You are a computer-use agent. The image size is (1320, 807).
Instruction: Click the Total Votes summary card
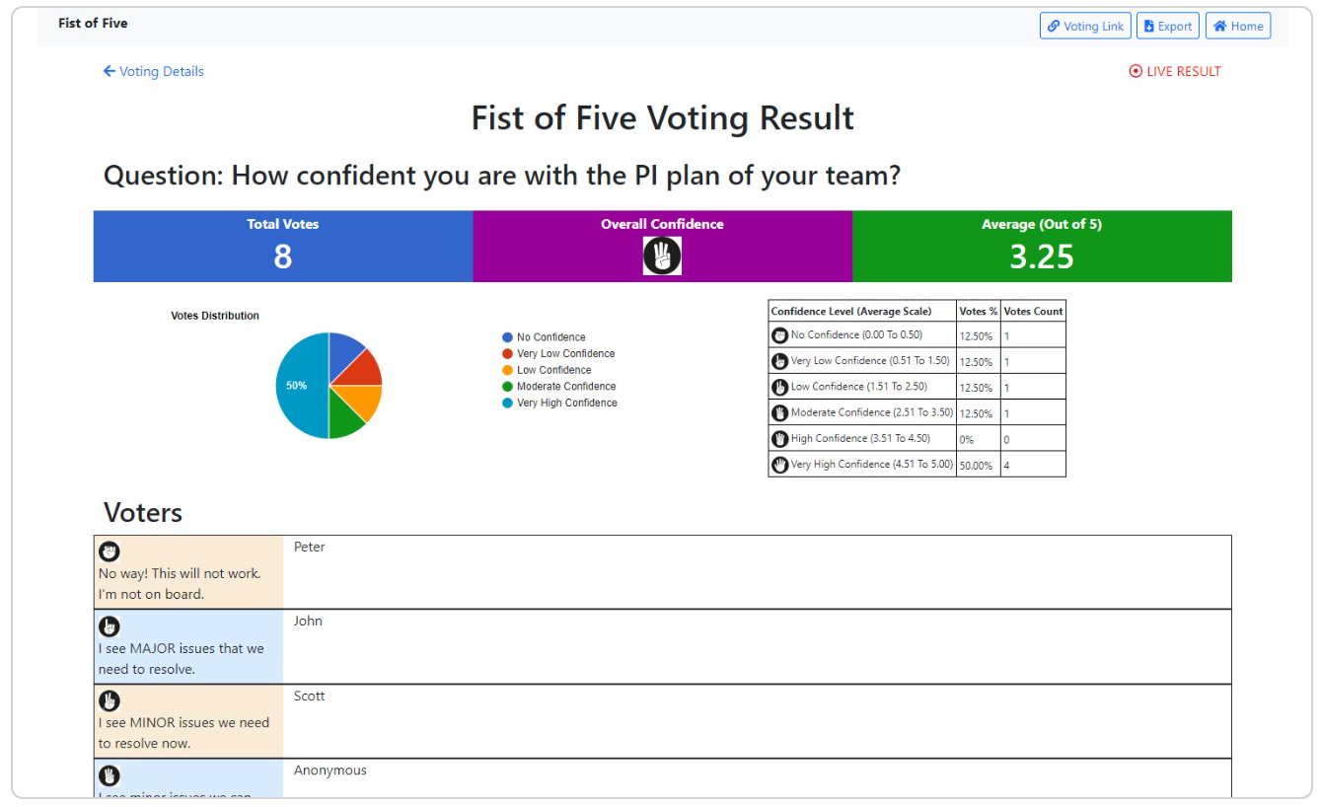283,246
